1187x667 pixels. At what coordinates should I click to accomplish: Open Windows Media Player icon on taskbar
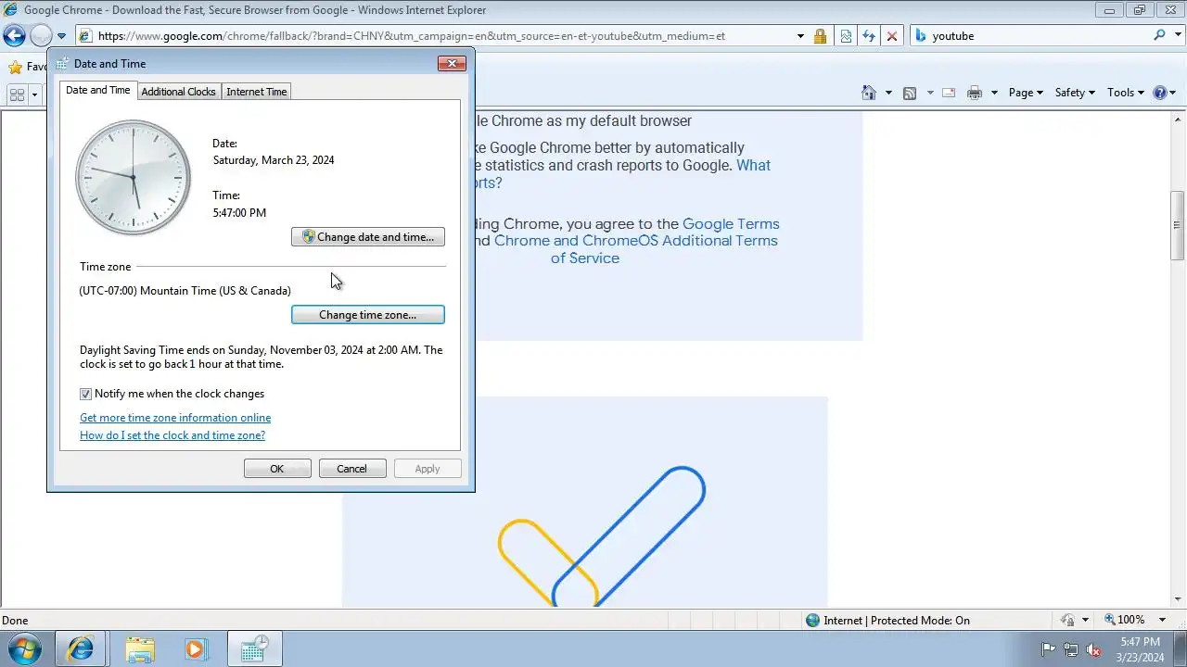pos(195,649)
